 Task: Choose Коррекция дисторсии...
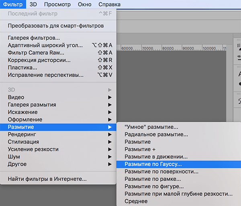(x=58, y=60)
